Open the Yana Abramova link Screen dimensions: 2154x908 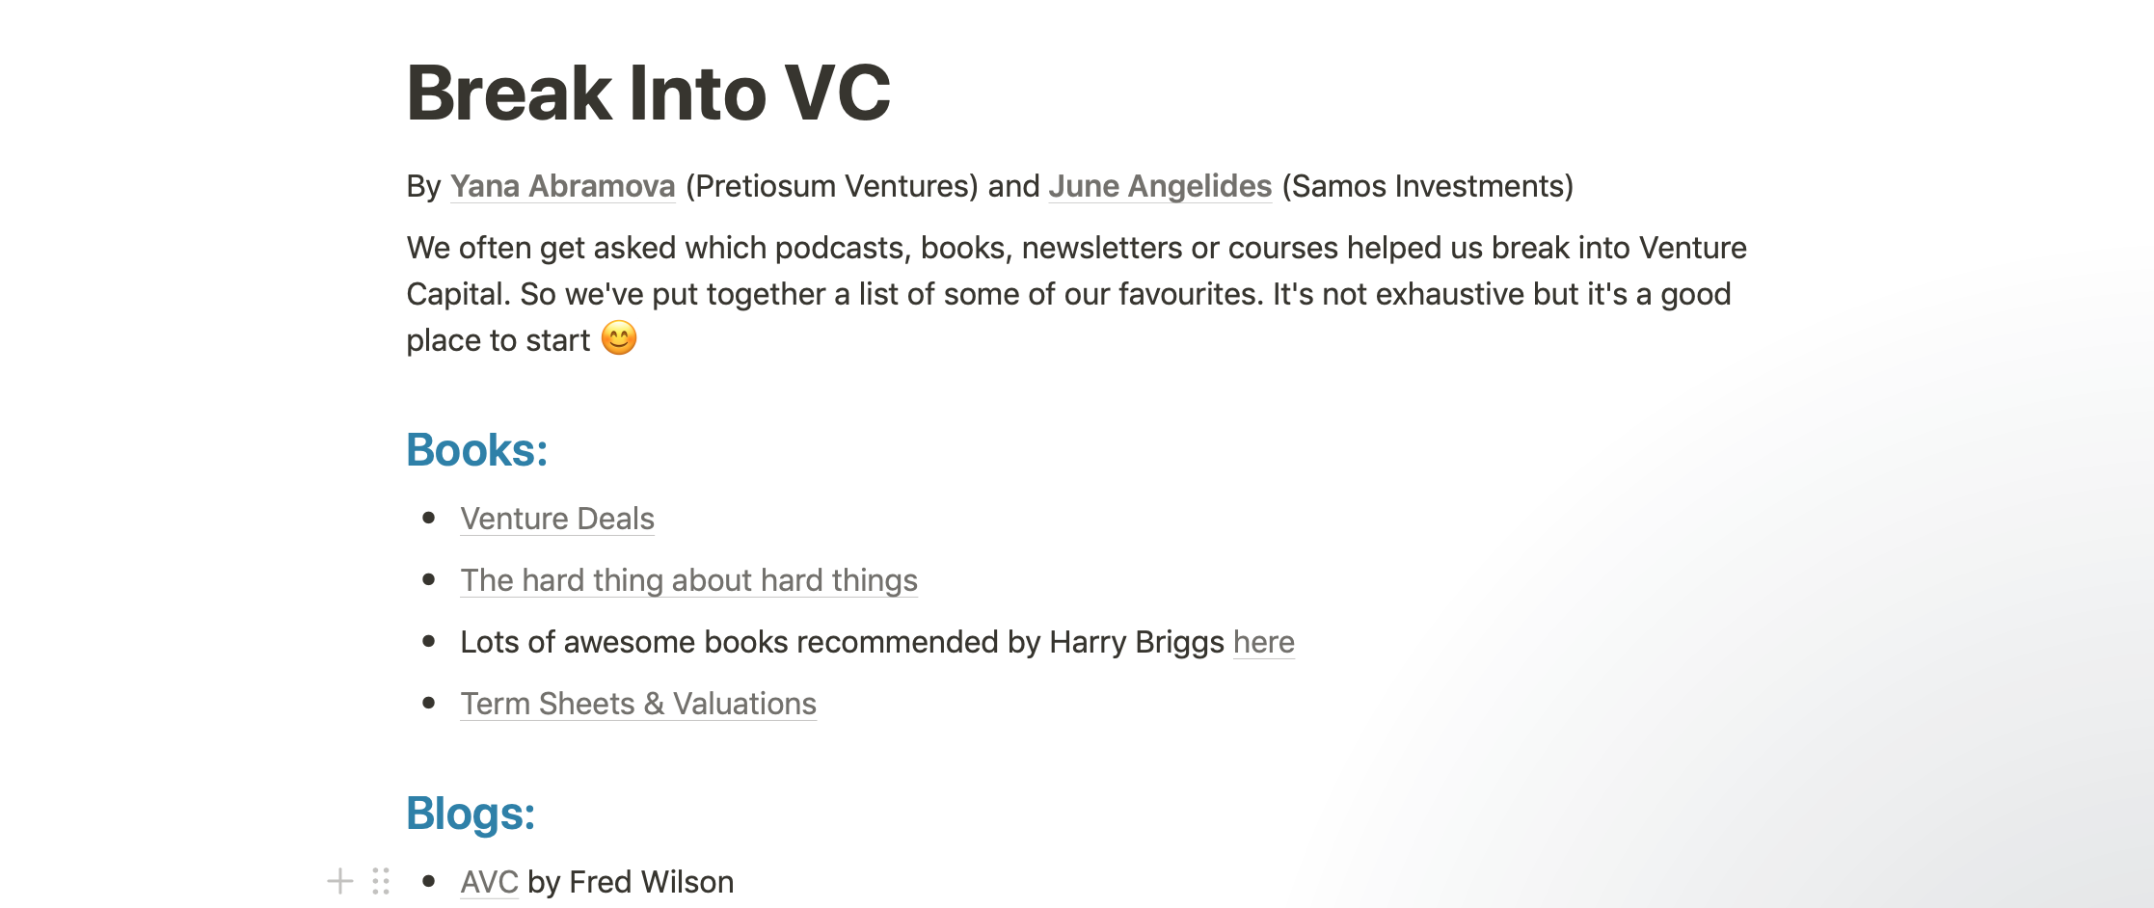pos(562,186)
